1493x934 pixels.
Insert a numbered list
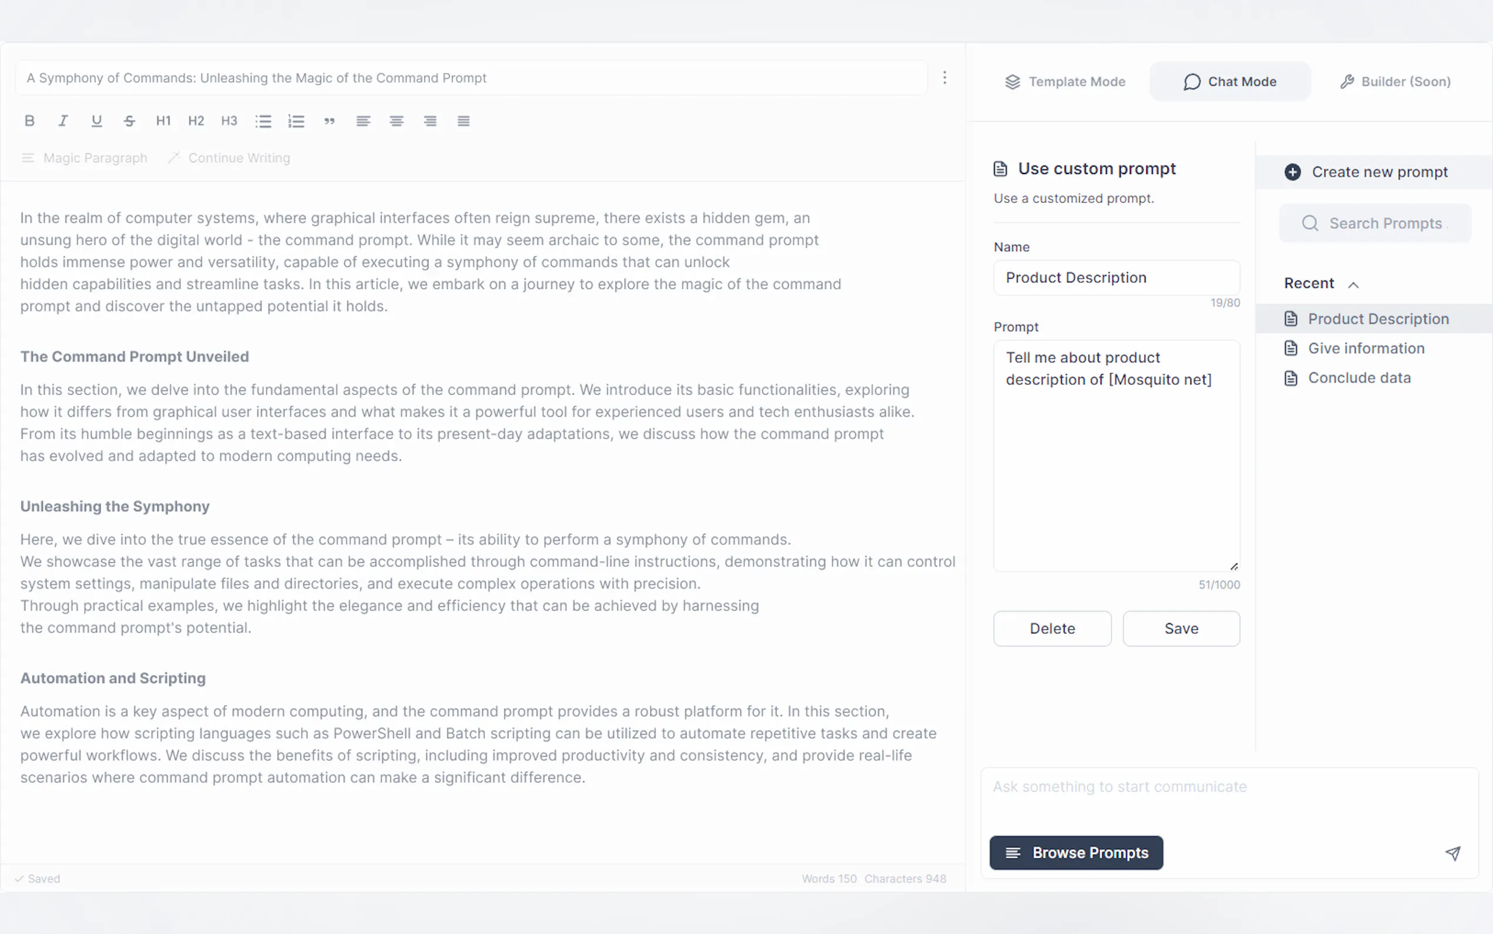click(x=296, y=121)
